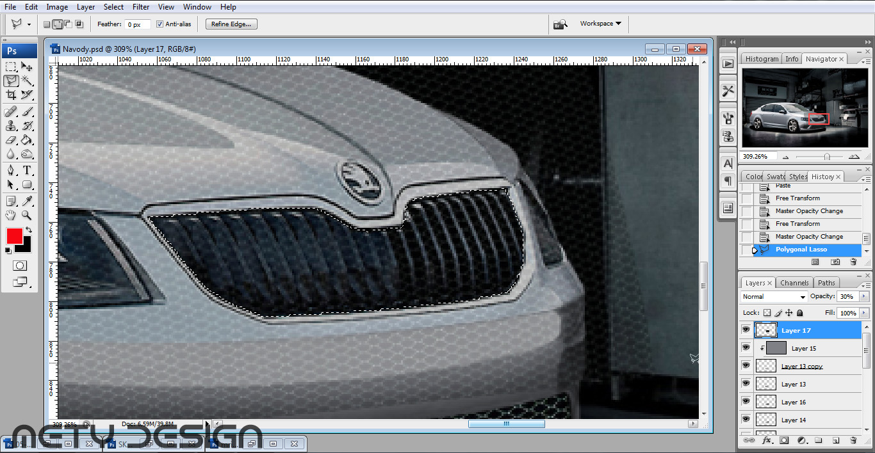Select the History Brush tool

click(x=27, y=125)
